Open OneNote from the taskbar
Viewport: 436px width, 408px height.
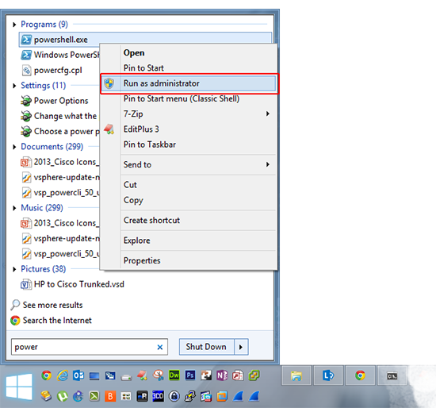coord(222,375)
